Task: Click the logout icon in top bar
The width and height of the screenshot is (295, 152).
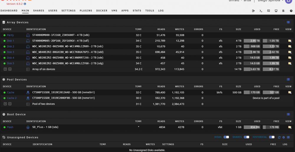Action: (253, 11)
